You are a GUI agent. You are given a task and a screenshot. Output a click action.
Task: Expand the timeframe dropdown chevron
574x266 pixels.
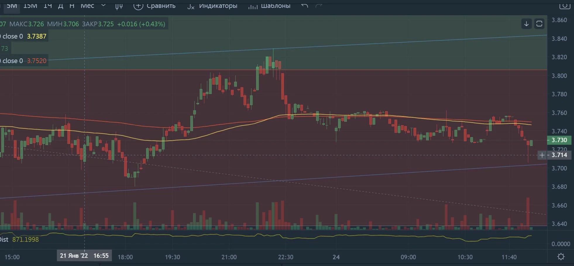(103, 6)
